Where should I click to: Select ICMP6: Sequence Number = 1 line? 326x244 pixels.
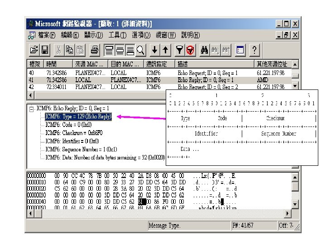tap(81, 150)
